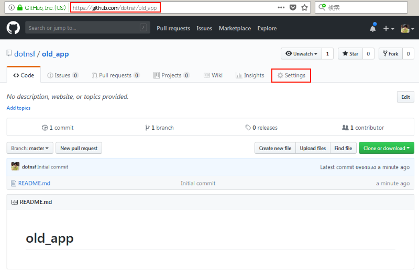View the 1 branch list

pos(160,128)
